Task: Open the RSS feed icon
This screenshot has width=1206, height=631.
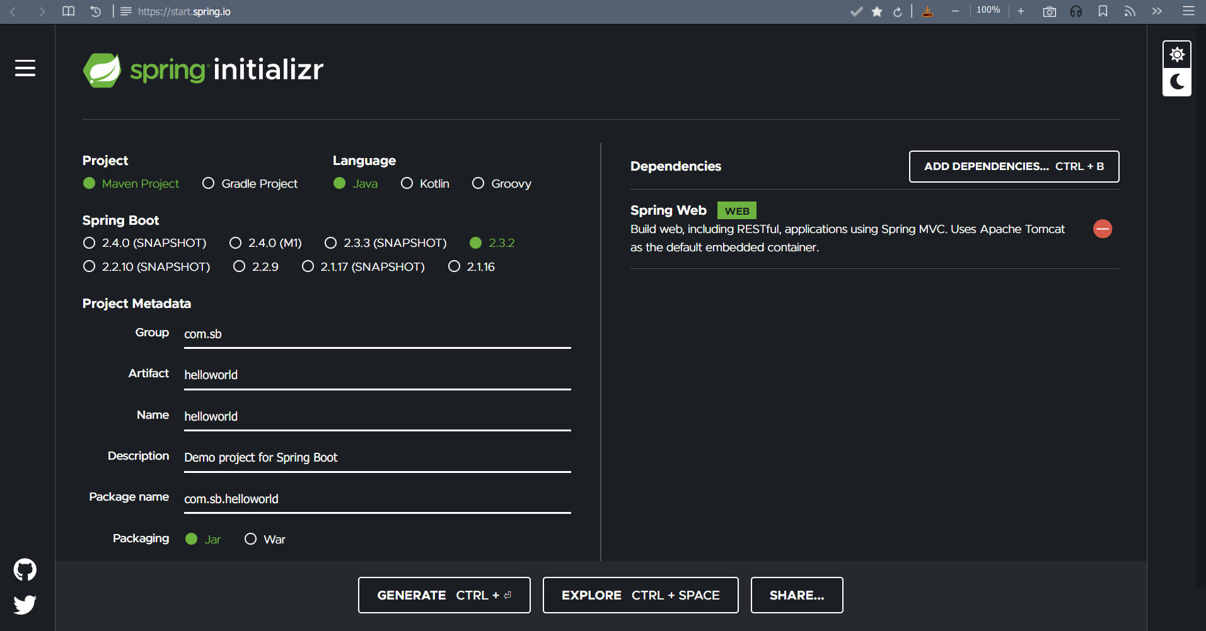Action: tap(1130, 11)
